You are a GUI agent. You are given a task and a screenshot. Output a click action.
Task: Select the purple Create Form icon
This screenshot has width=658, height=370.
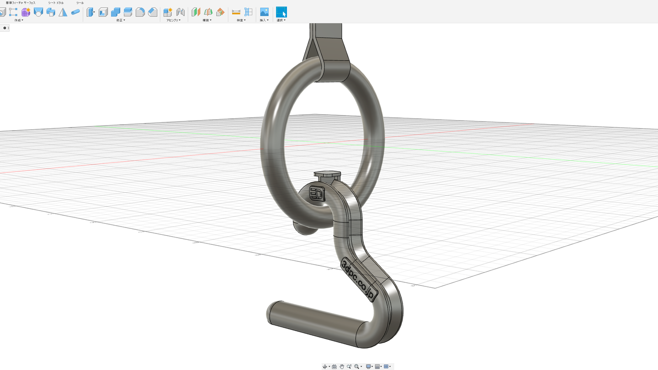click(x=26, y=12)
